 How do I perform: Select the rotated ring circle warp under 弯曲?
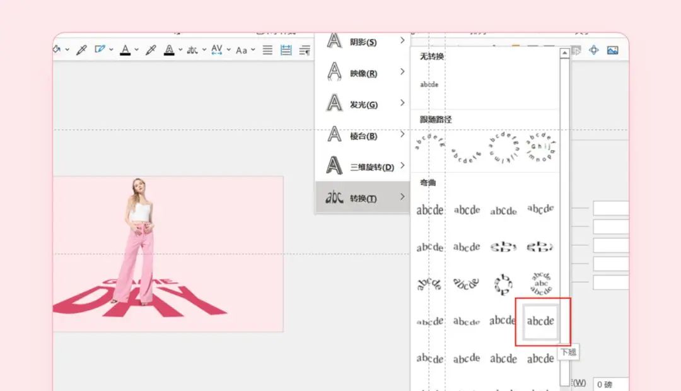pos(503,284)
